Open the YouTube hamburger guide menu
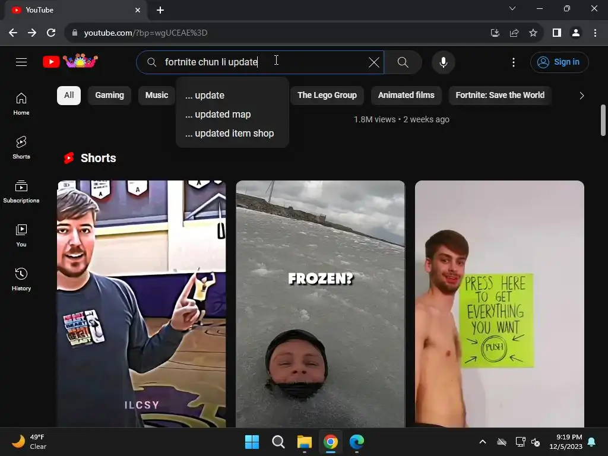The image size is (608, 456). click(21, 62)
